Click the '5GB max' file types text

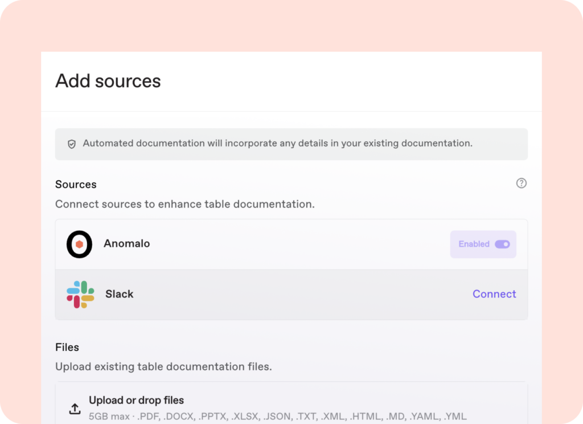[x=277, y=416]
